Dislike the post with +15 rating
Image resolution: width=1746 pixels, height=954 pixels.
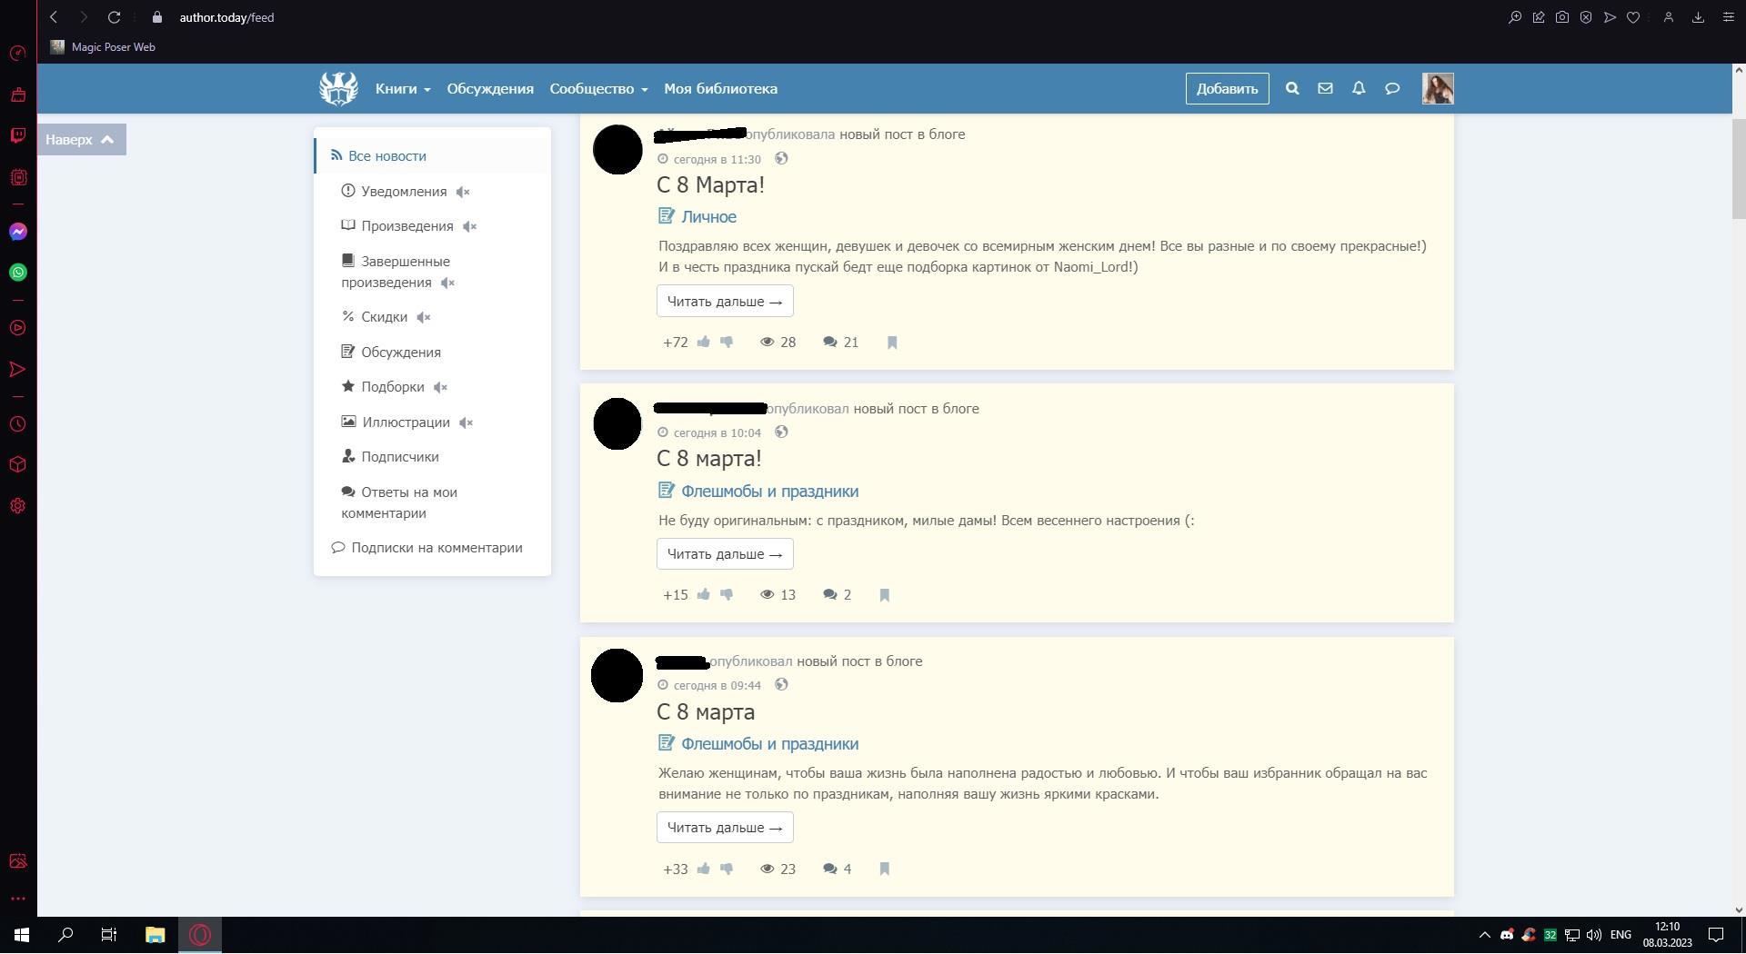(727, 595)
